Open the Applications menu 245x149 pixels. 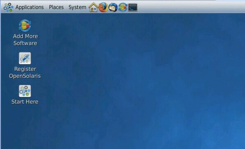coord(29,7)
